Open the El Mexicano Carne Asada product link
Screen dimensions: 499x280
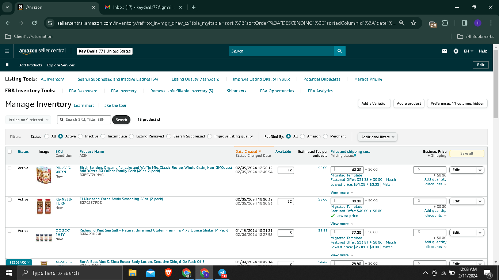(121, 199)
